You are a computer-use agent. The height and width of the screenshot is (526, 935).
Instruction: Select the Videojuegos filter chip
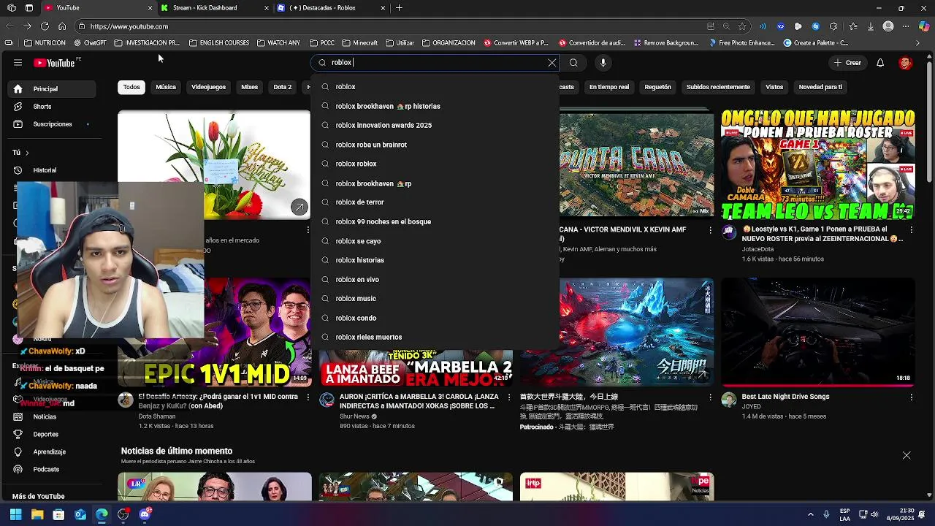click(208, 87)
